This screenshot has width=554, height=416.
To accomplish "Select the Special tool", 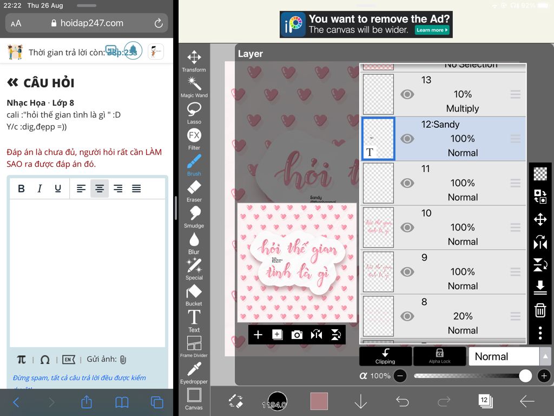I will 194,269.
